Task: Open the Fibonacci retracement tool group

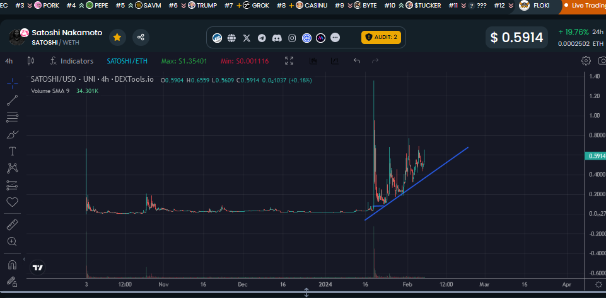Action: point(13,117)
